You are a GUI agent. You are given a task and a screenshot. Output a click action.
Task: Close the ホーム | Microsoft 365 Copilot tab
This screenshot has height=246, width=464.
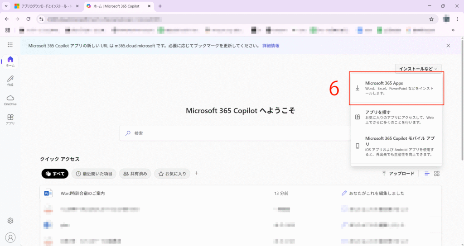tap(150, 6)
